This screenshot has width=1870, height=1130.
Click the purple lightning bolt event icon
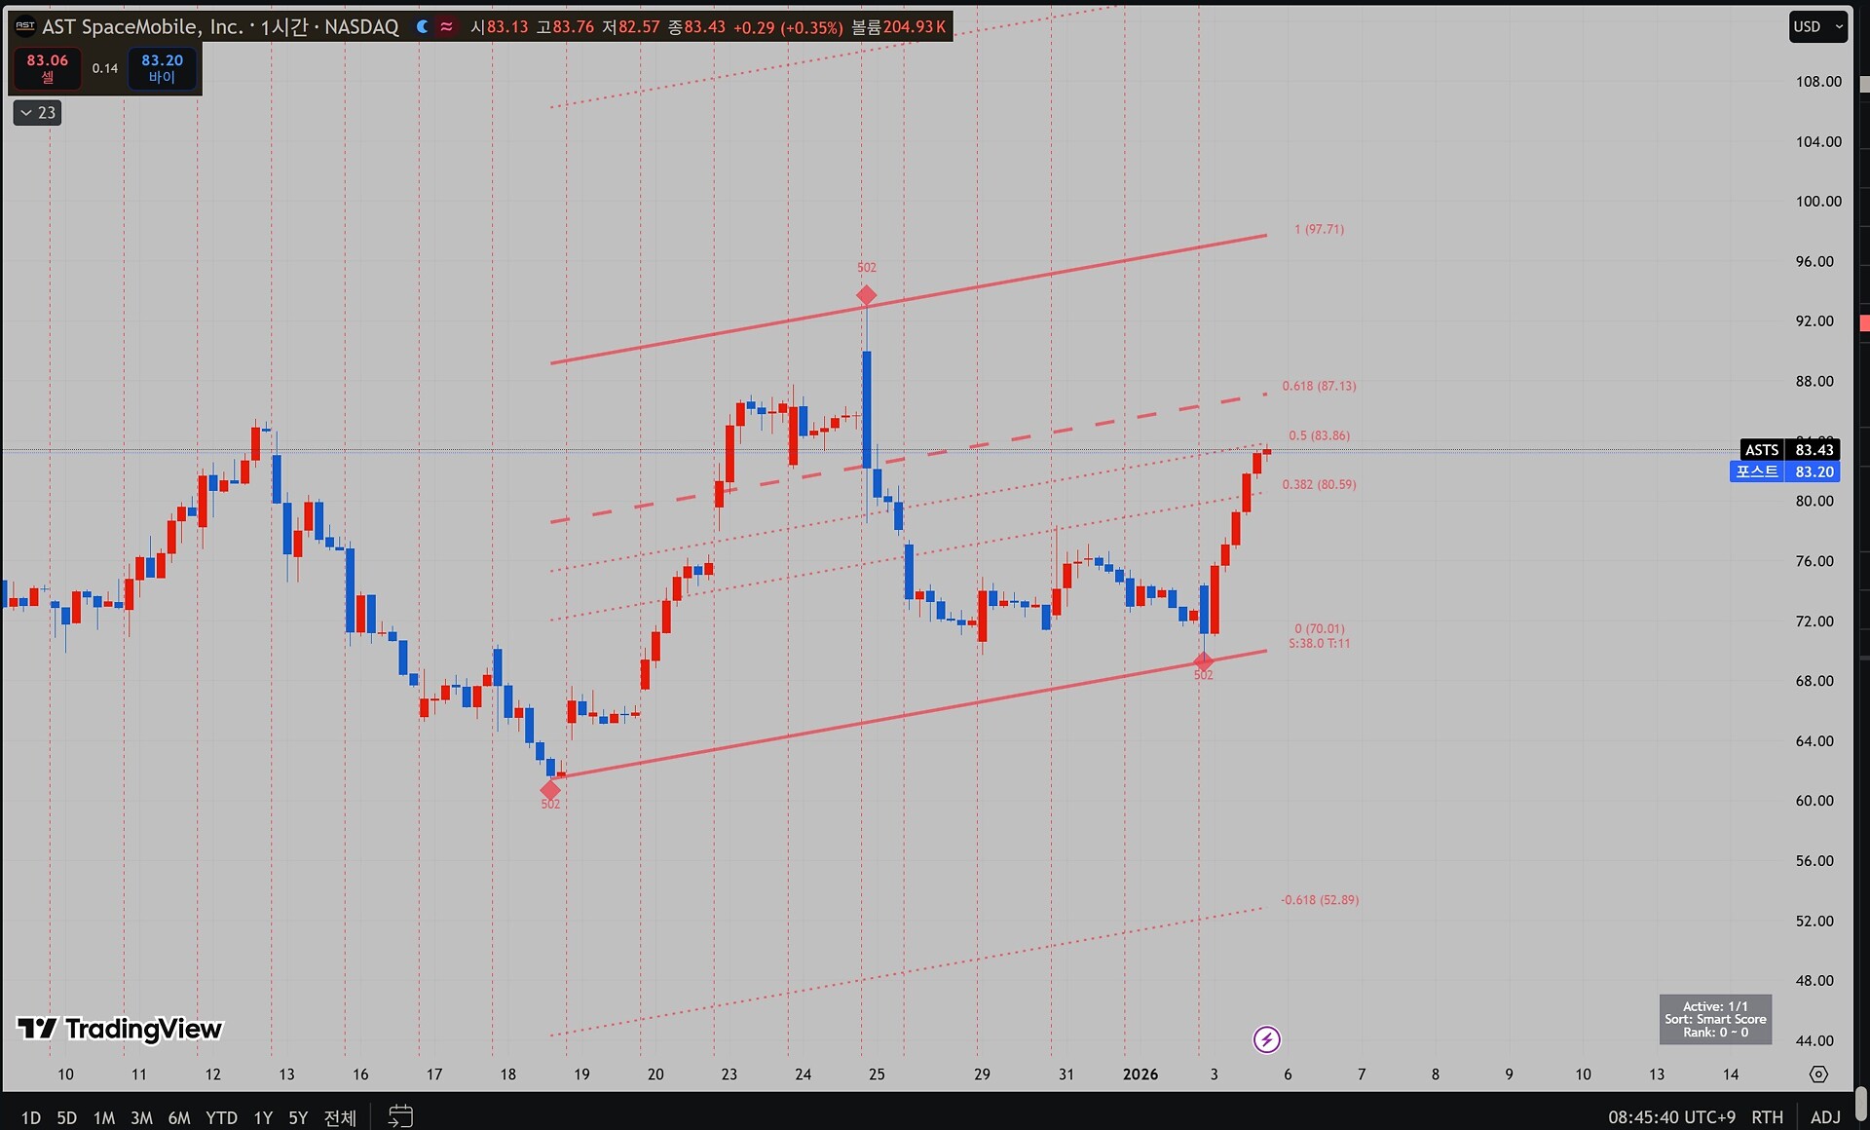coord(1266,1039)
